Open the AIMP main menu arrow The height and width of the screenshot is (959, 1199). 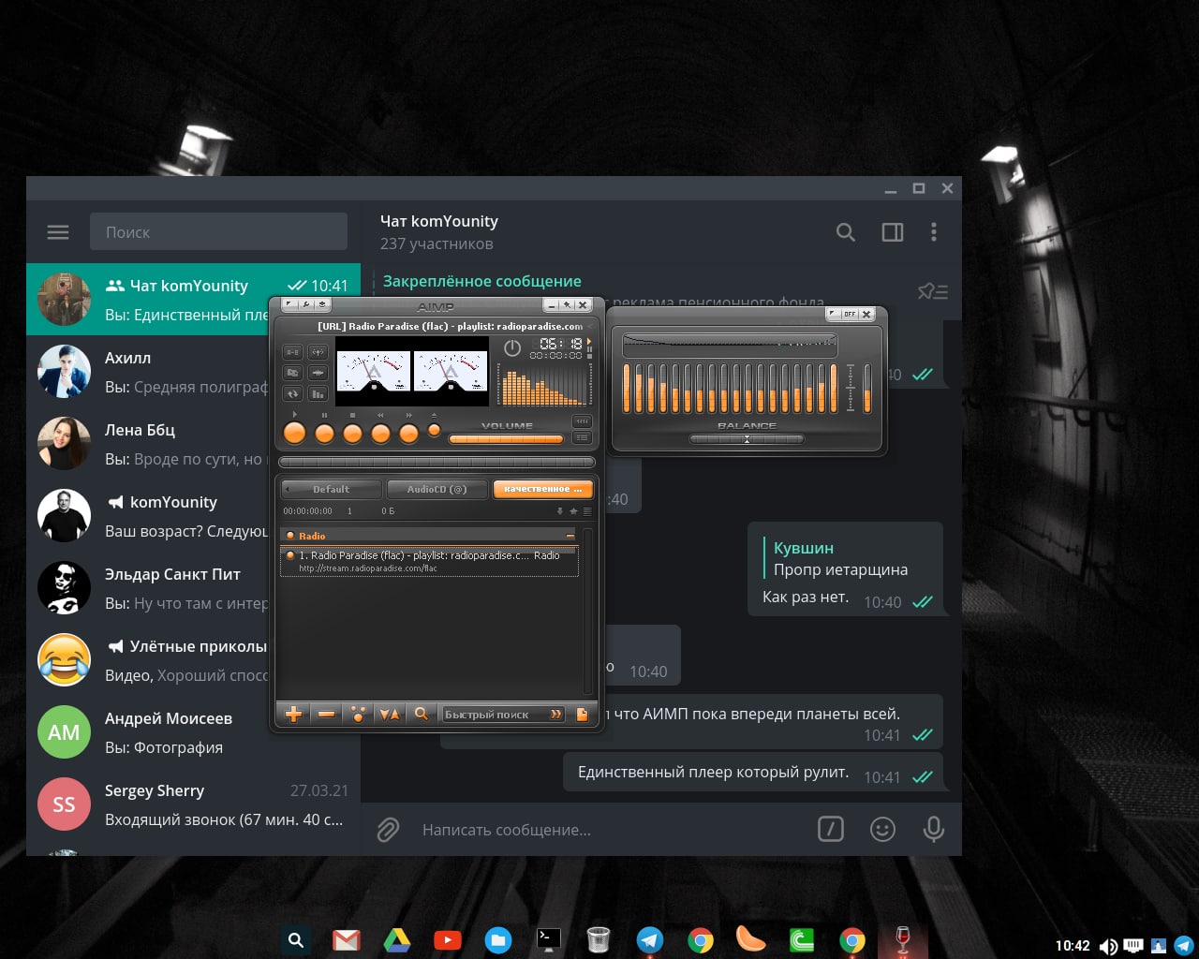[x=290, y=304]
